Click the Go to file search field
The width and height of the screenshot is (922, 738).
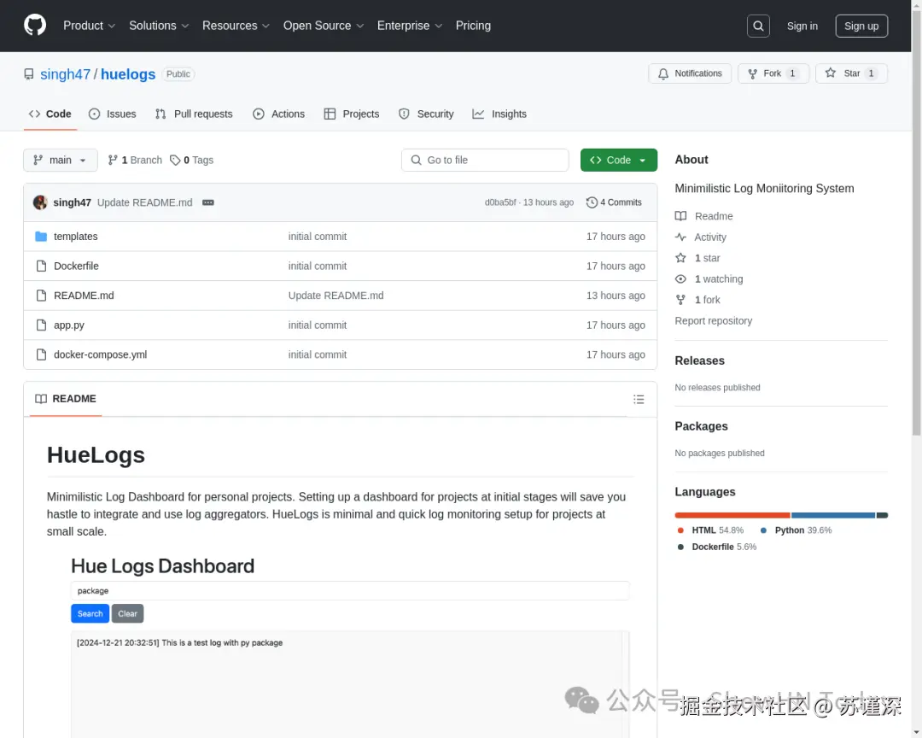[485, 160]
